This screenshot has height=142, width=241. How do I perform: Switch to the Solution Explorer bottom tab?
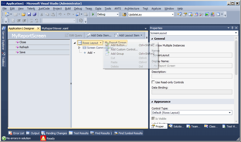176,126
